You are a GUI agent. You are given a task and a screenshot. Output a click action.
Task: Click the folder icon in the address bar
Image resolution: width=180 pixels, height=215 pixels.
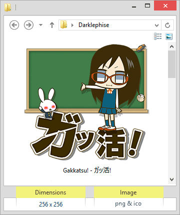[63, 25]
